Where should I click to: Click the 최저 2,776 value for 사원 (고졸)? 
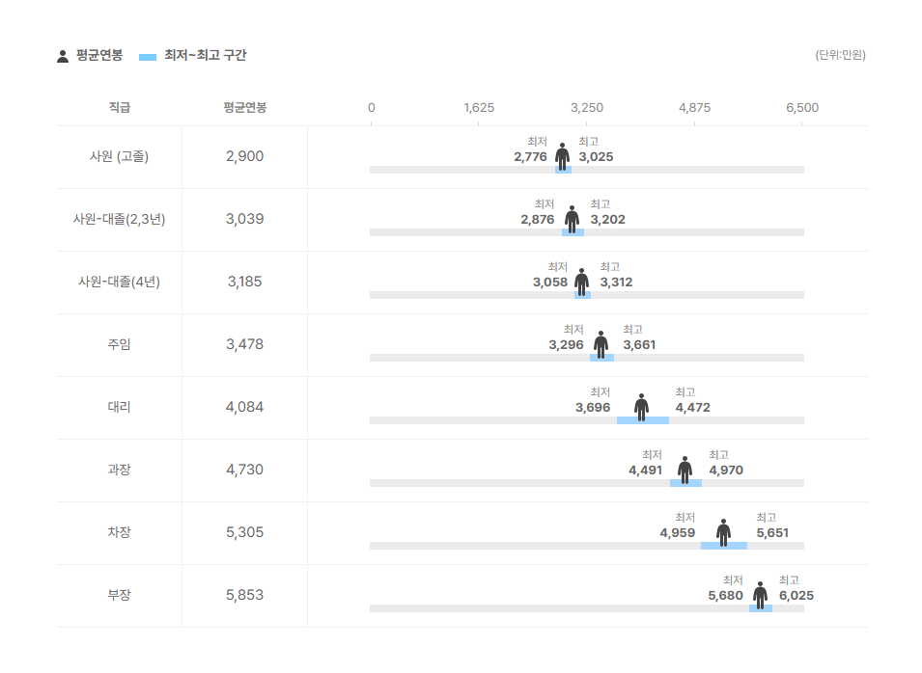click(x=530, y=157)
